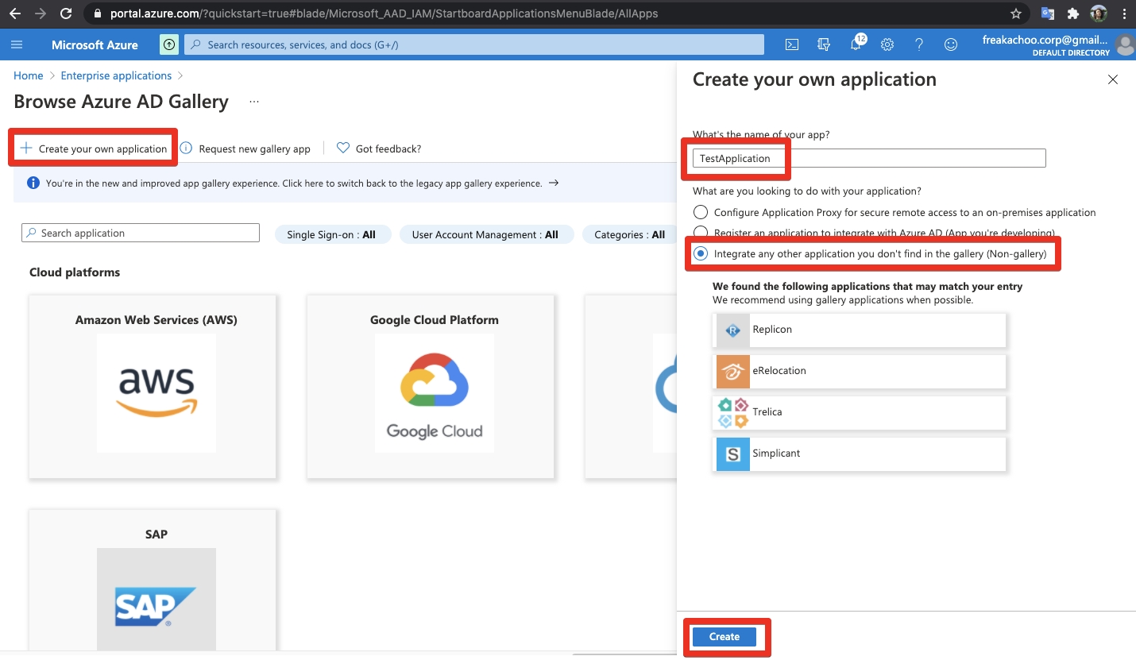Open the User Account Management filter
The image size is (1136, 660).
485,234
